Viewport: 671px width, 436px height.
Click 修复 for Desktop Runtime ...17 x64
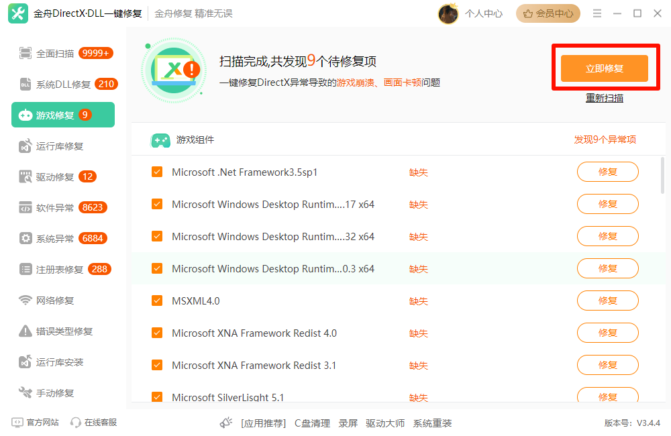click(608, 204)
